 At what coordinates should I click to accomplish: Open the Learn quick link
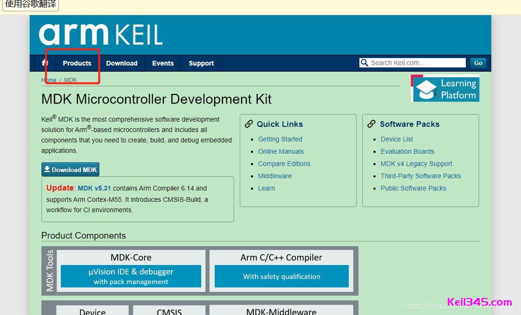[267, 188]
